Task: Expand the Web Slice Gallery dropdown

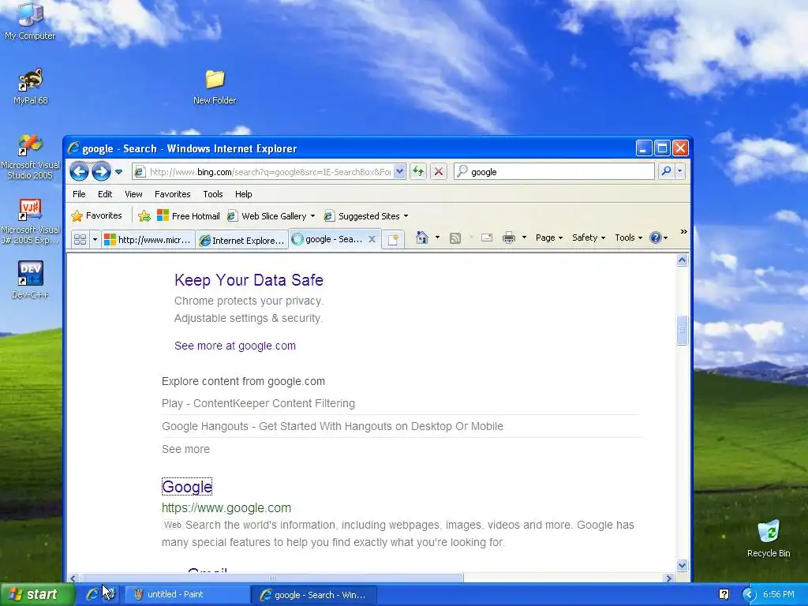Action: click(312, 216)
